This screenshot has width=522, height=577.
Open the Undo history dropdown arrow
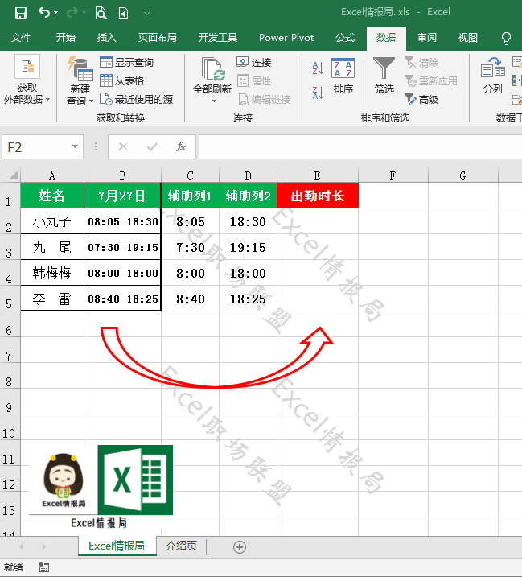[56, 13]
